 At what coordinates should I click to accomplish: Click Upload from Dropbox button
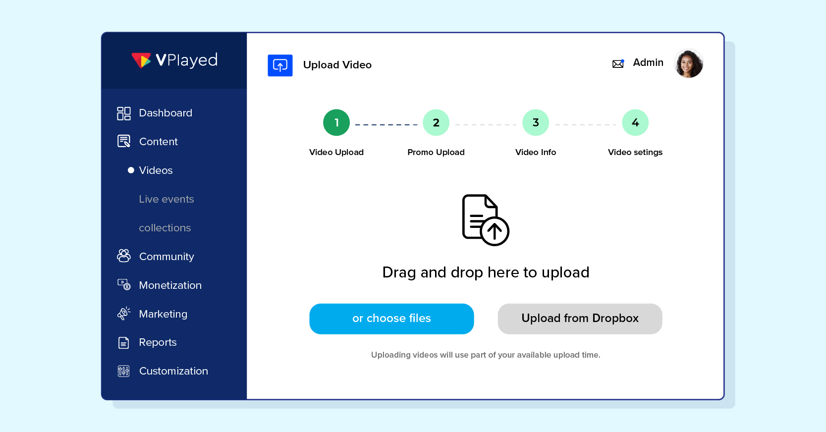click(x=580, y=319)
